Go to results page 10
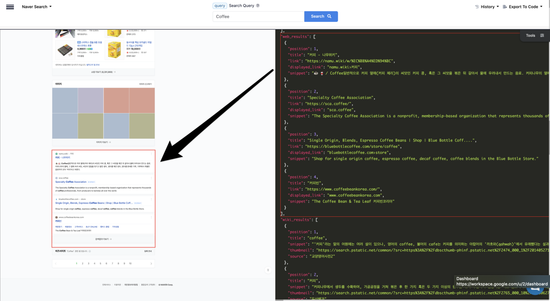The width and height of the screenshot is (550, 301). (x=130, y=263)
